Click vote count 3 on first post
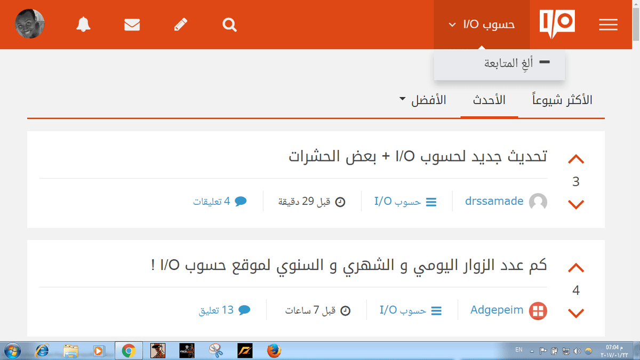Image resolution: width=640 pixels, height=360 pixels. tap(576, 182)
